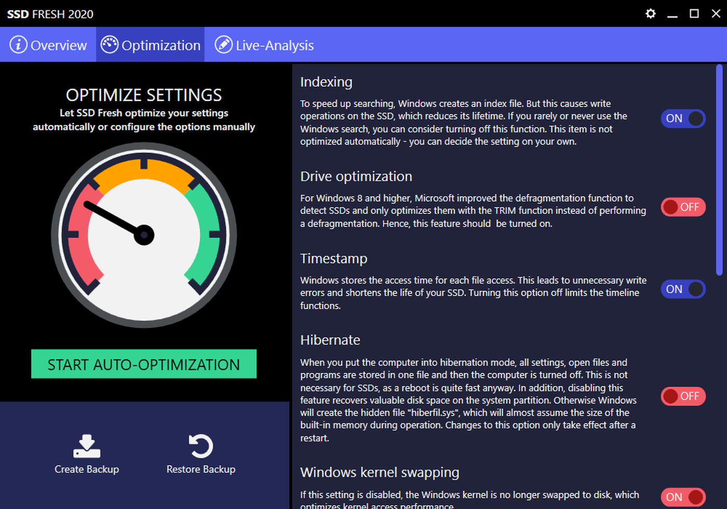727x509 pixels.
Task: Click the Restore Backup label
Action: coord(201,470)
